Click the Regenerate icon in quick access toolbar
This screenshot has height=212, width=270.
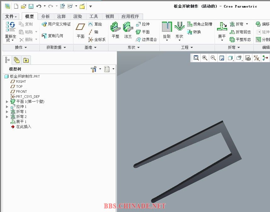tap(62, 6)
